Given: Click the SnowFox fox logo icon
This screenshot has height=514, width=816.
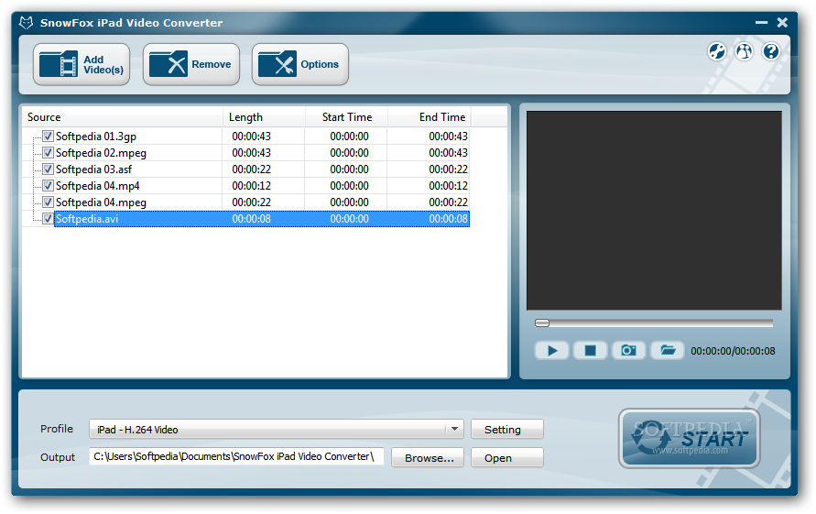Looking at the screenshot, I should pos(26,23).
